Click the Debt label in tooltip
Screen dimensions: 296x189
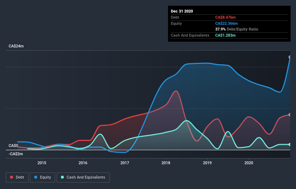coord(175,17)
